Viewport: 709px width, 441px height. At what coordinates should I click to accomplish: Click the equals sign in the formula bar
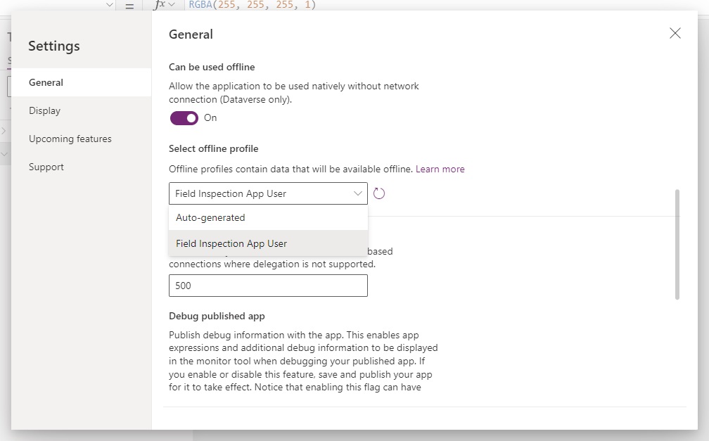click(x=130, y=5)
